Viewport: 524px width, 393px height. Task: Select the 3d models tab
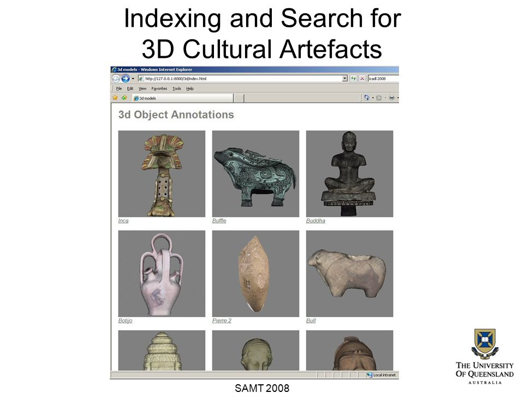182,98
